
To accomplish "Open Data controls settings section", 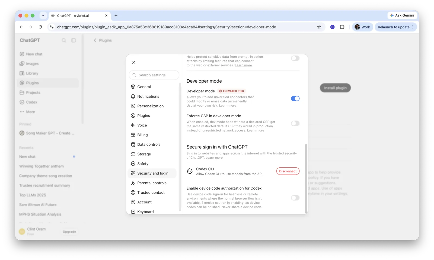I will pos(152,145).
